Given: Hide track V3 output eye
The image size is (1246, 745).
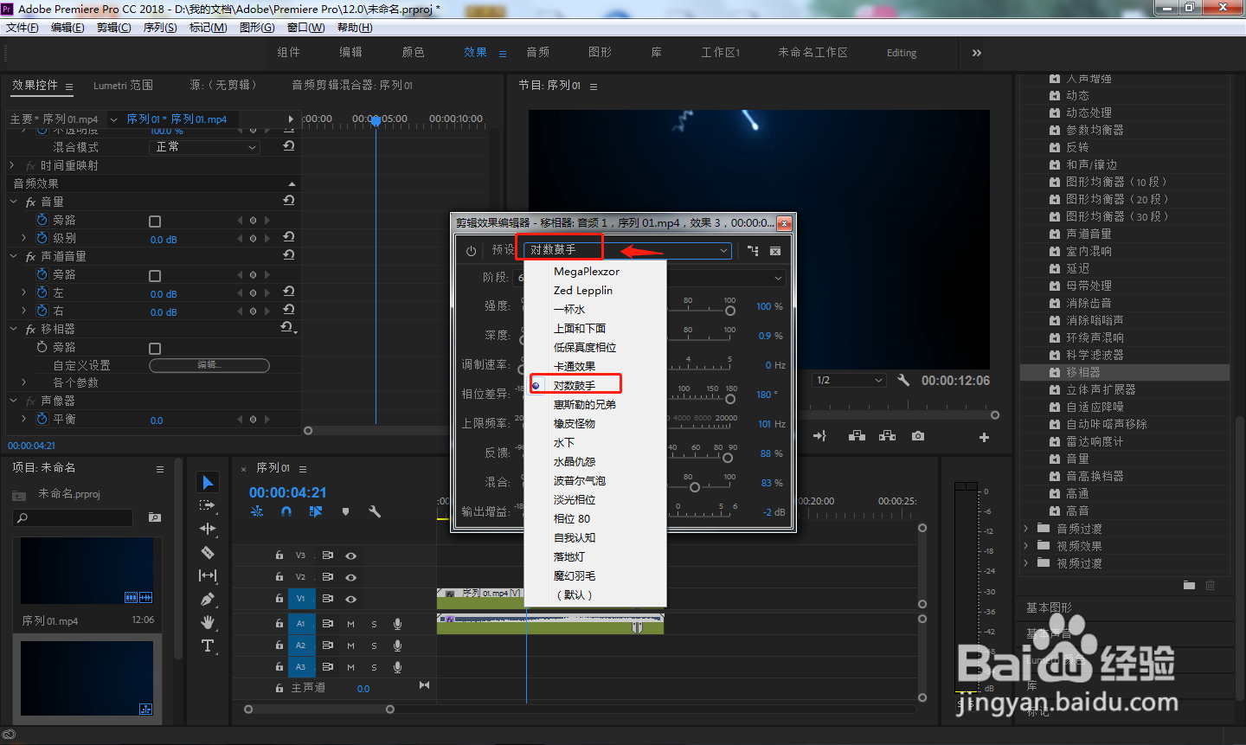Looking at the screenshot, I should coord(351,556).
